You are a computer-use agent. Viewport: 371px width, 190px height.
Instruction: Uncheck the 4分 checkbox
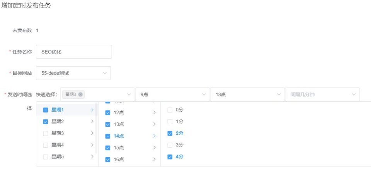coord(170,157)
